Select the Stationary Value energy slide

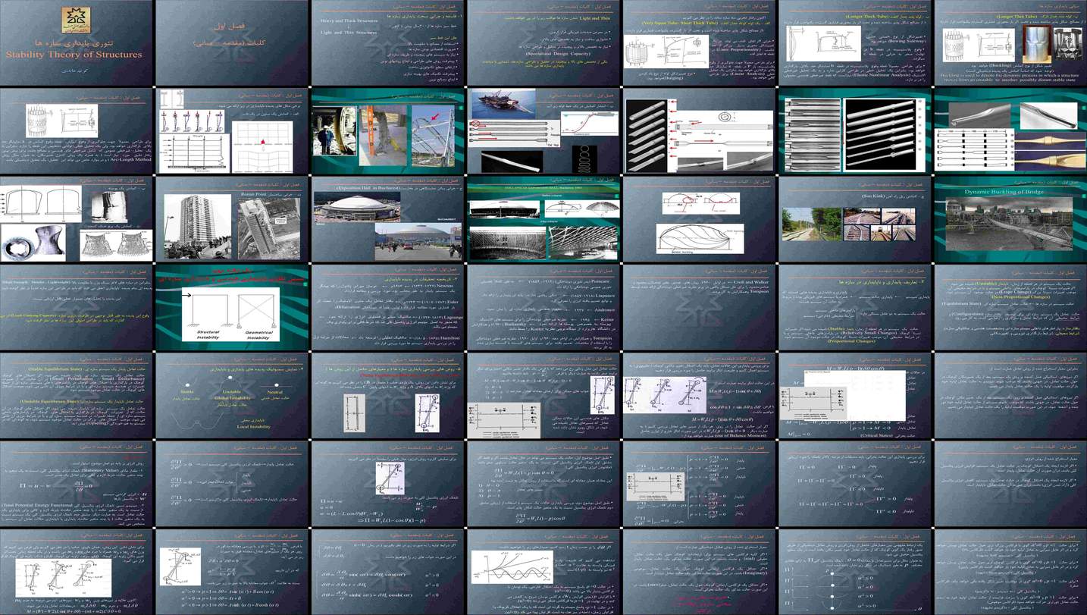[x=77, y=483]
